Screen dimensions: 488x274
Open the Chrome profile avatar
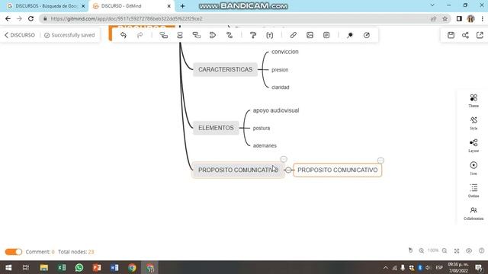tap(470, 18)
